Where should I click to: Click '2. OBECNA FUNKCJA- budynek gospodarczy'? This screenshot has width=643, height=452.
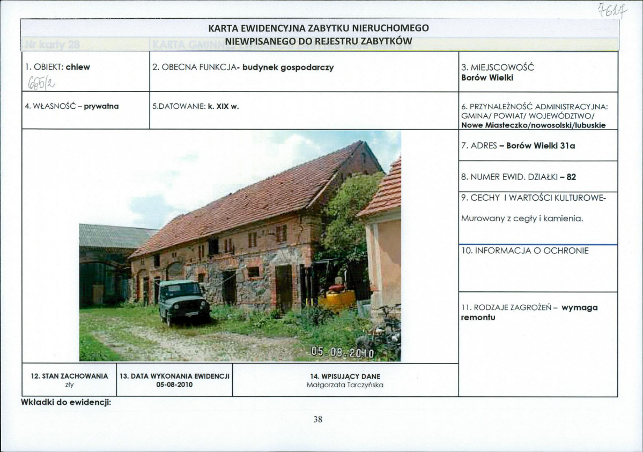tap(243, 67)
